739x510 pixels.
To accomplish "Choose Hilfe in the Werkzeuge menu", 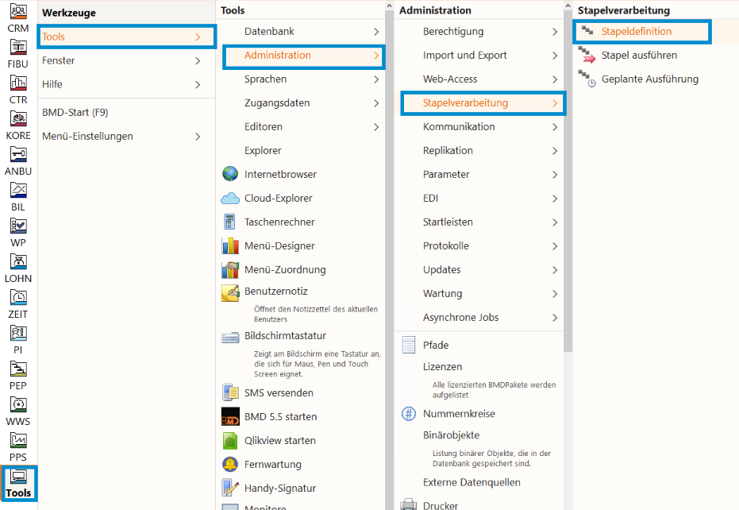I will coord(52,84).
